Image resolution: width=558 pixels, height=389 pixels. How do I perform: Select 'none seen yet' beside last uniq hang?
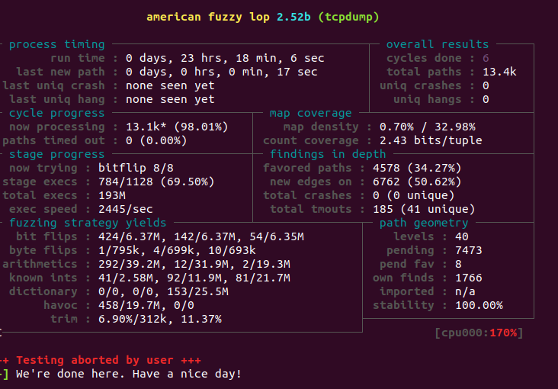tap(170, 99)
